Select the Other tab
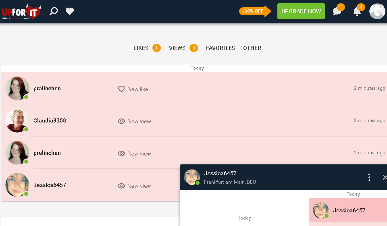387x226 pixels. 252,48
